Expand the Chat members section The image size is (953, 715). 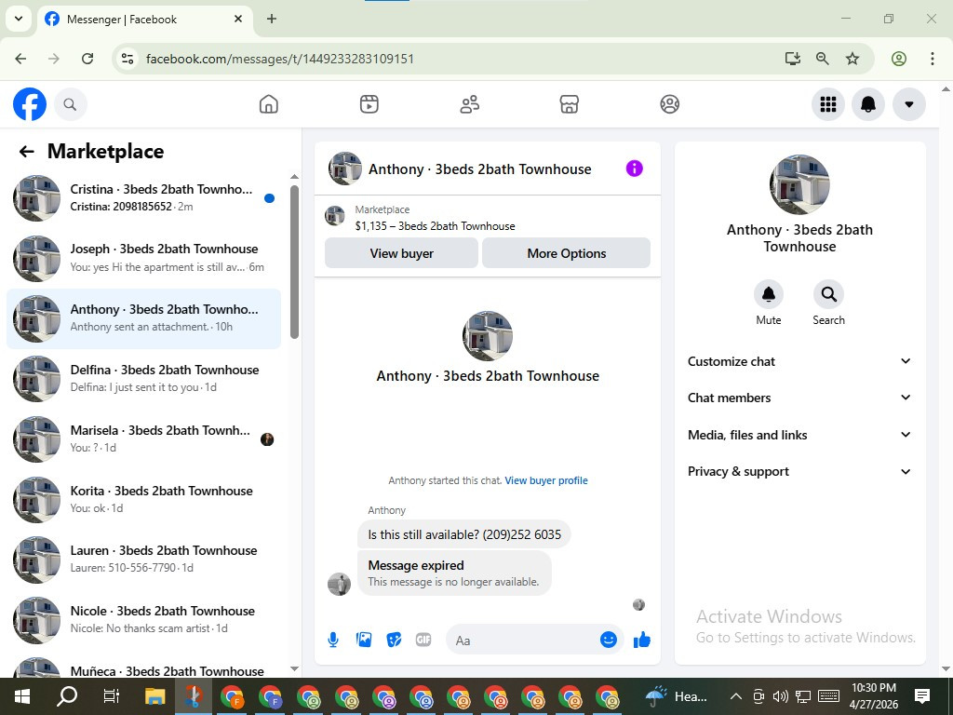coord(799,398)
